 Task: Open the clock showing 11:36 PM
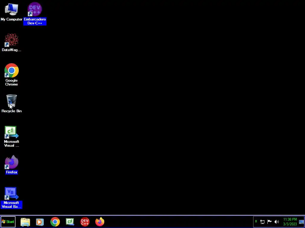(290, 221)
